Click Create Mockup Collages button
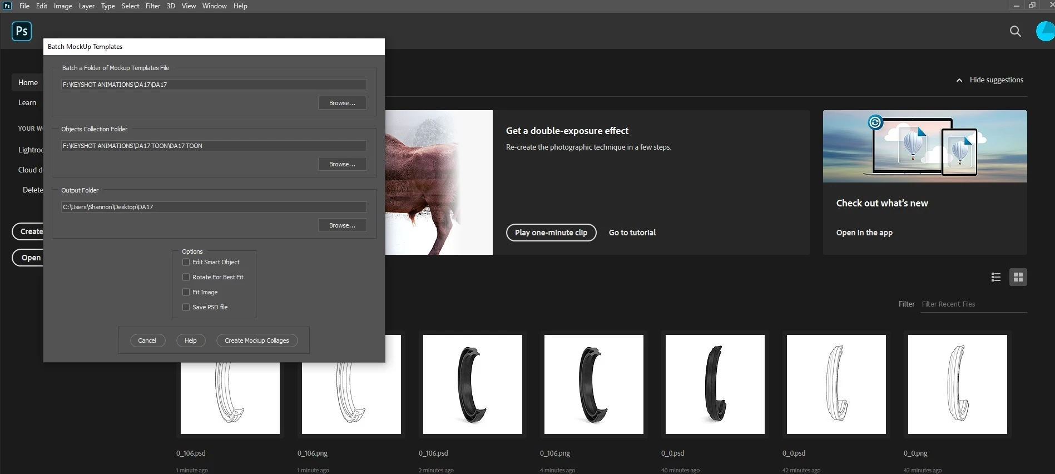1055x474 pixels. point(257,340)
